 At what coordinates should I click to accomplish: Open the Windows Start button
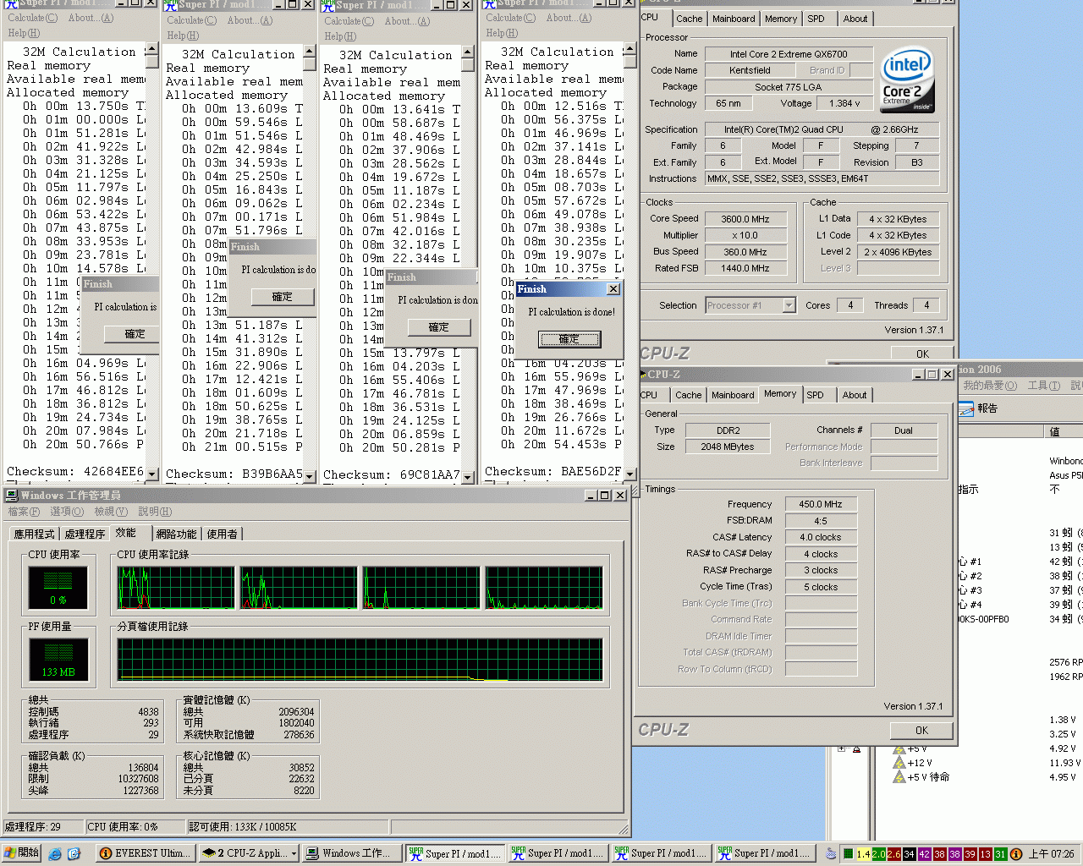21,853
